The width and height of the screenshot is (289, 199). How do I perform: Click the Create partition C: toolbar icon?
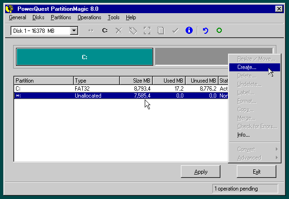coord(105,31)
